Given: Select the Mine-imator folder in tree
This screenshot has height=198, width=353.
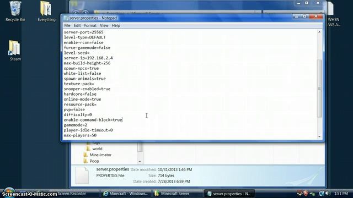Looking at the screenshot, I should pos(100,155).
